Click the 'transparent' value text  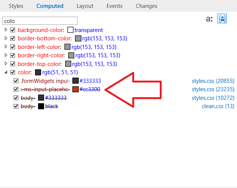[x=89, y=30]
